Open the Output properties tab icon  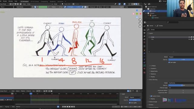(x=144, y=33)
